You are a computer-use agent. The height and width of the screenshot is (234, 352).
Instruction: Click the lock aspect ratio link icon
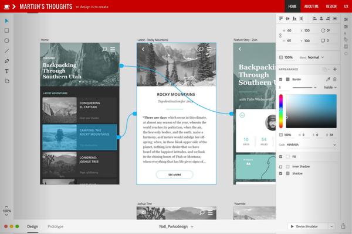(x=280, y=36)
